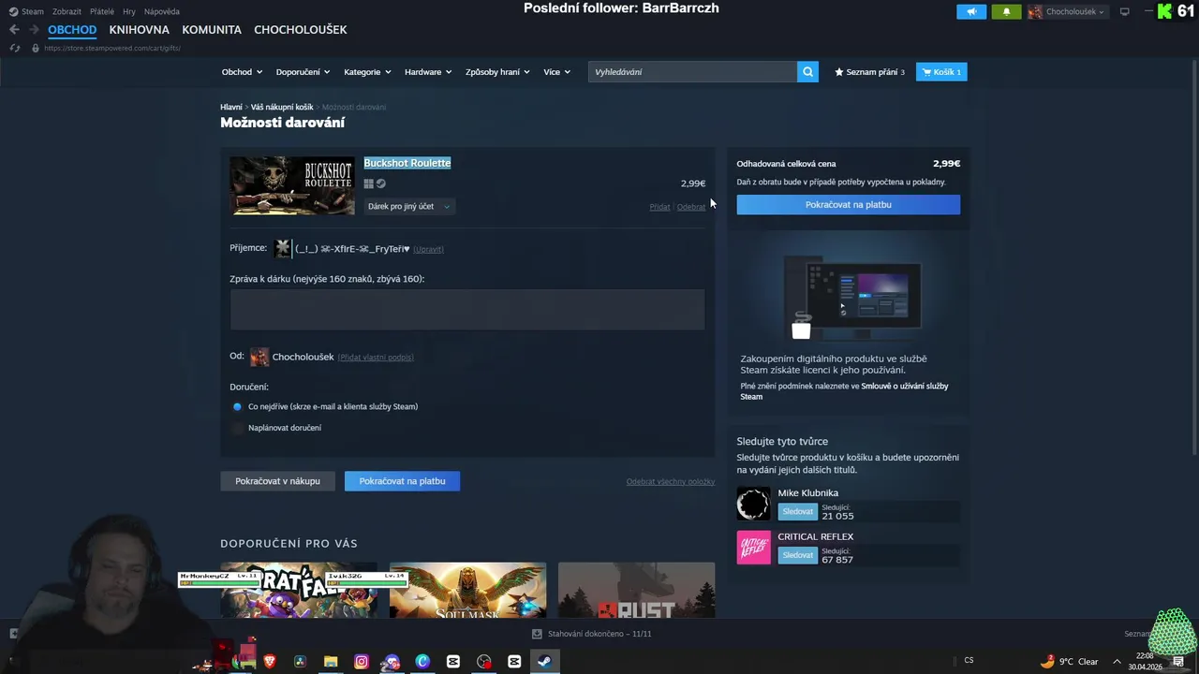1199x674 pixels.
Task: Click the Big Picture mode monitor icon
Action: tap(1125, 12)
